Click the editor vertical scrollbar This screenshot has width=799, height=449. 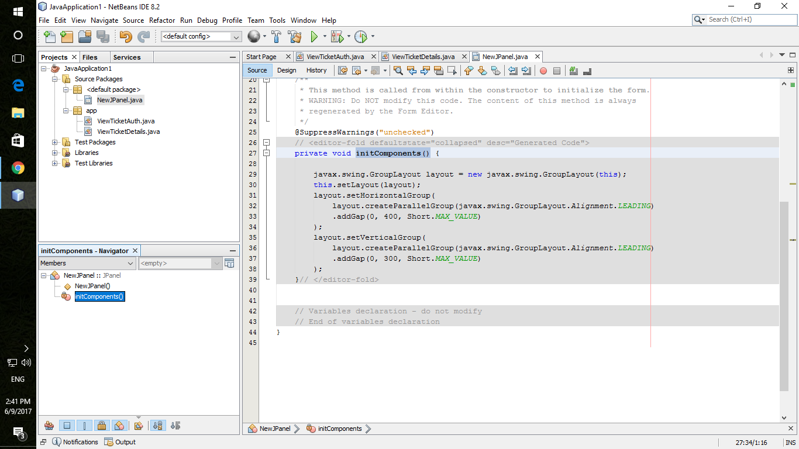point(784,292)
